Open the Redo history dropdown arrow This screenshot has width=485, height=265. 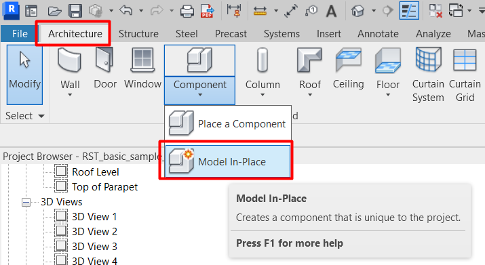click(172, 11)
